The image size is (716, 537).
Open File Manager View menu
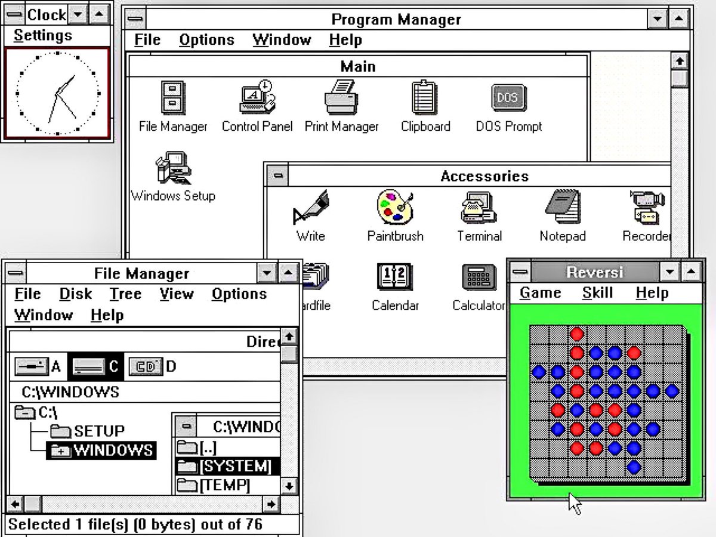click(x=177, y=294)
